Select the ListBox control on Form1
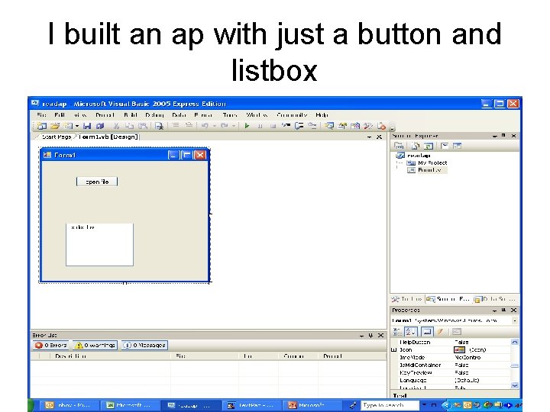This screenshot has height=412, width=550. (x=99, y=245)
